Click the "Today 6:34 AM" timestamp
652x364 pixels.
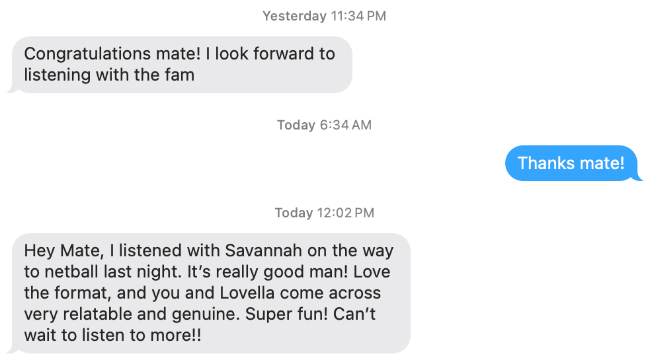[324, 125]
